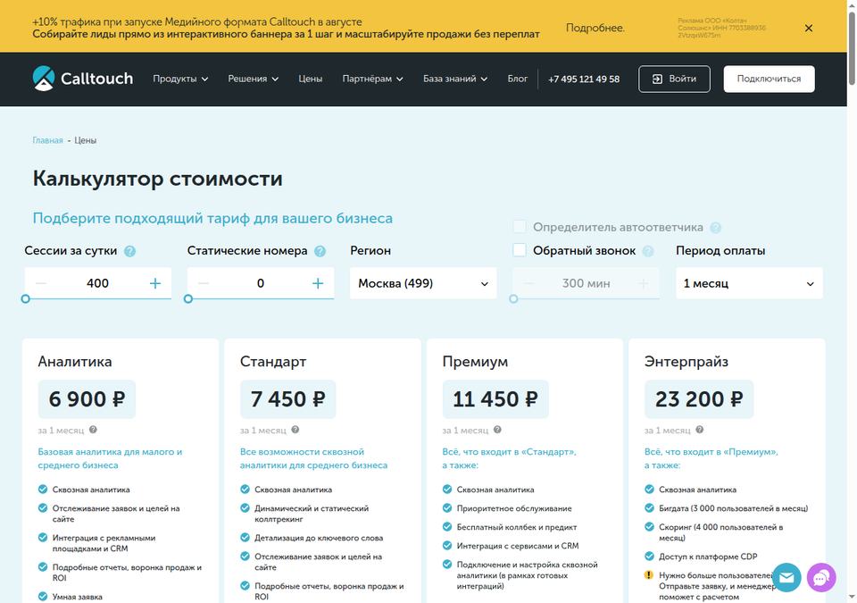Image resolution: width=857 pixels, height=603 pixels.
Task: Click the Премиум price 11 450 ₽
Action: click(x=495, y=399)
